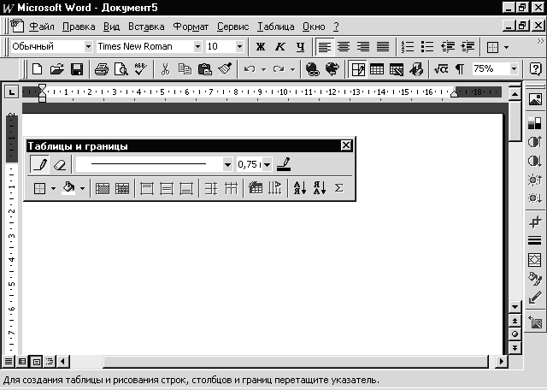This screenshot has width=547, height=390.
Task: Distribute columns evenly
Action: (x=231, y=188)
